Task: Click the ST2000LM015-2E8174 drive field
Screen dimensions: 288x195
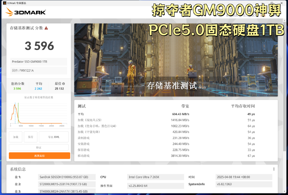Action: coord(67,184)
